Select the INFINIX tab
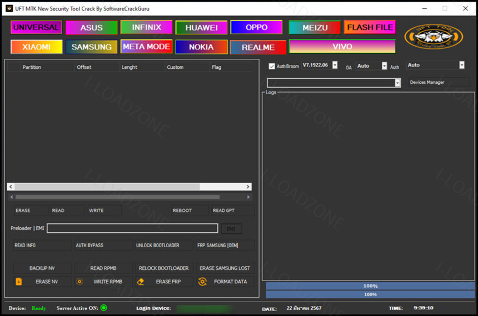This screenshot has height=316, width=478. [x=146, y=27]
